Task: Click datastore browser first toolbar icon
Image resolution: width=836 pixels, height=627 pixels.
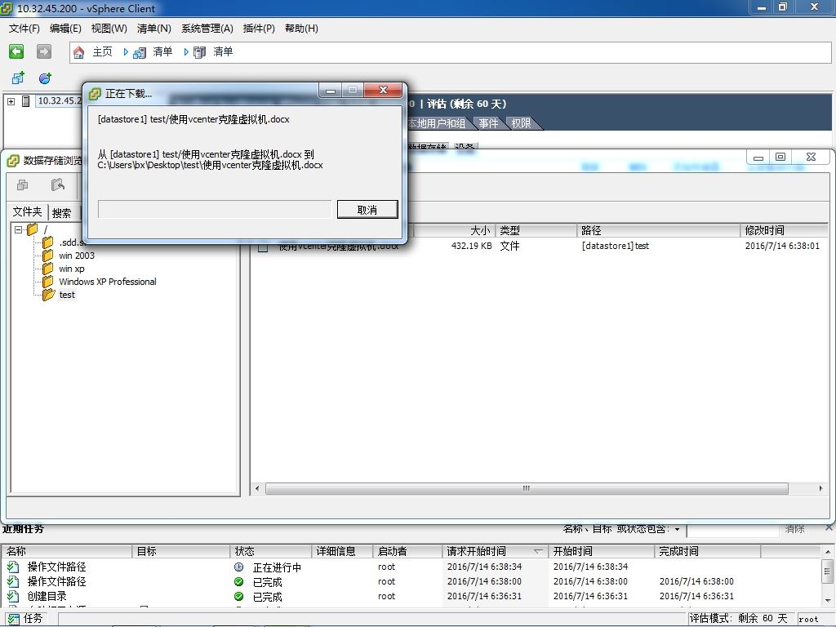Action: tap(23, 185)
